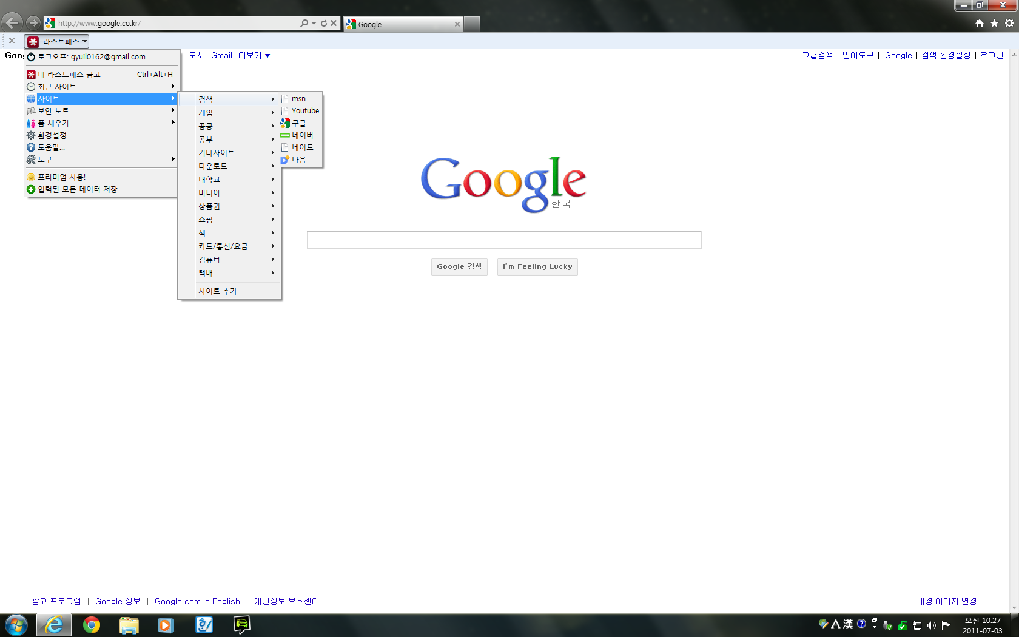Image resolution: width=1019 pixels, height=637 pixels.
Task: Expand 보안 노트 submenu
Action: click(101, 110)
